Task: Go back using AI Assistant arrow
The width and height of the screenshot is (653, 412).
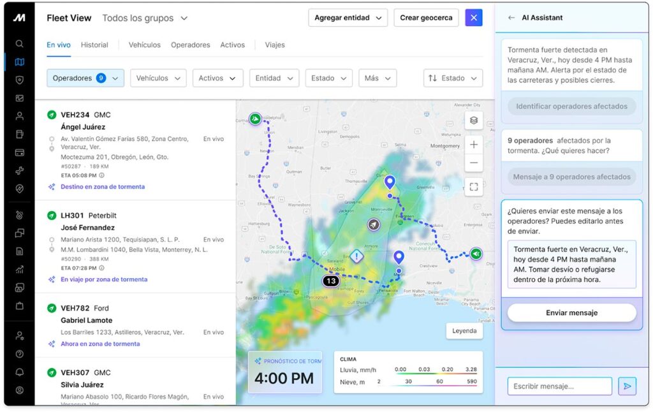Action: pos(511,18)
